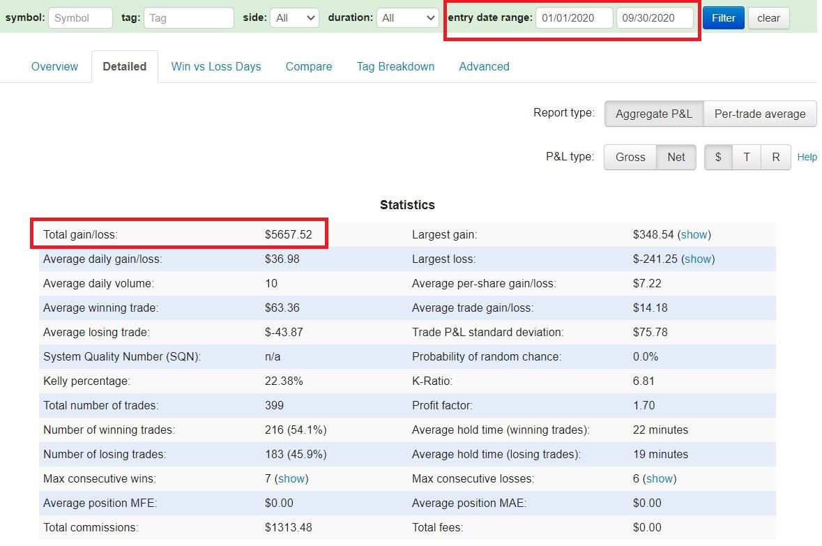Image resolution: width=822 pixels, height=546 pixels.
Task: Click the Trade P&L standard deviation value $75.78
Action: click(x=650, y=333)
